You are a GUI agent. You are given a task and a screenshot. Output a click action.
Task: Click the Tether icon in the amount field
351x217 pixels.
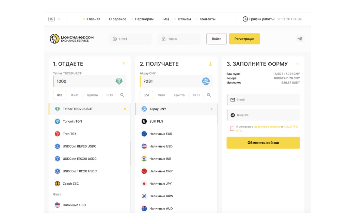119,81
